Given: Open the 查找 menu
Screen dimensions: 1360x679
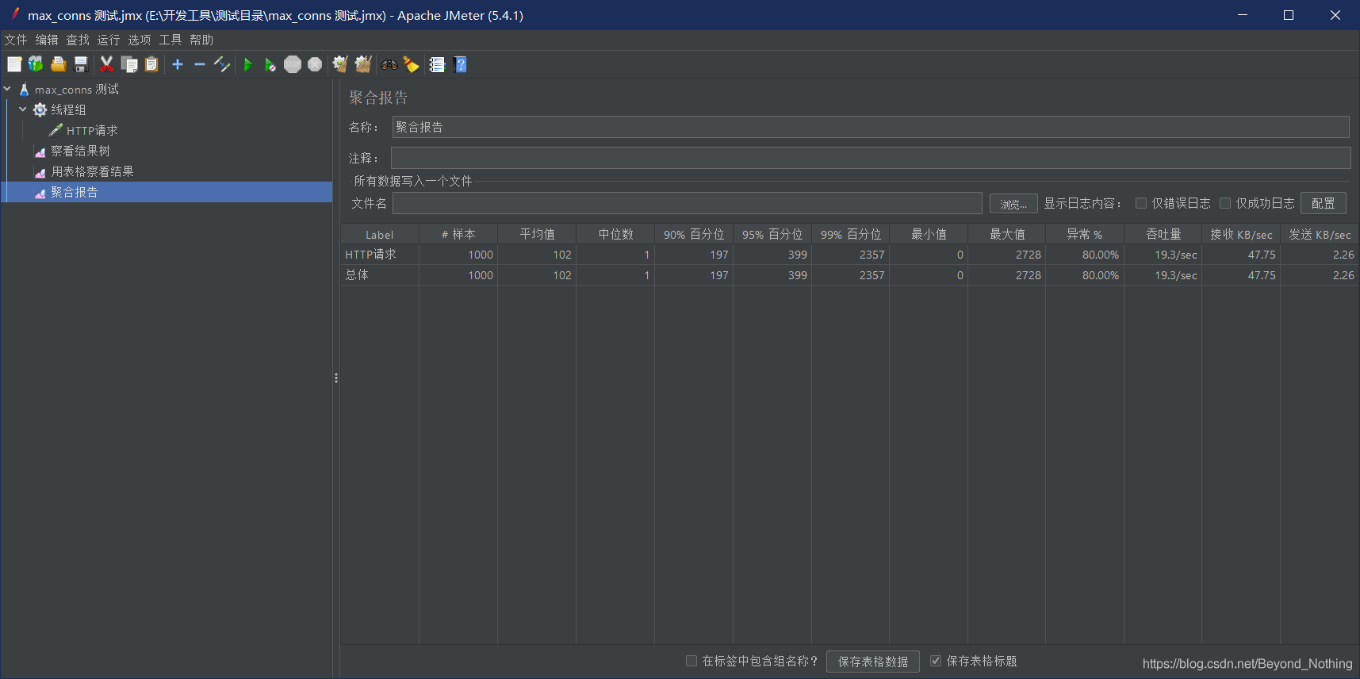Looking at the screenshot, I should click(x=78, y=40).
